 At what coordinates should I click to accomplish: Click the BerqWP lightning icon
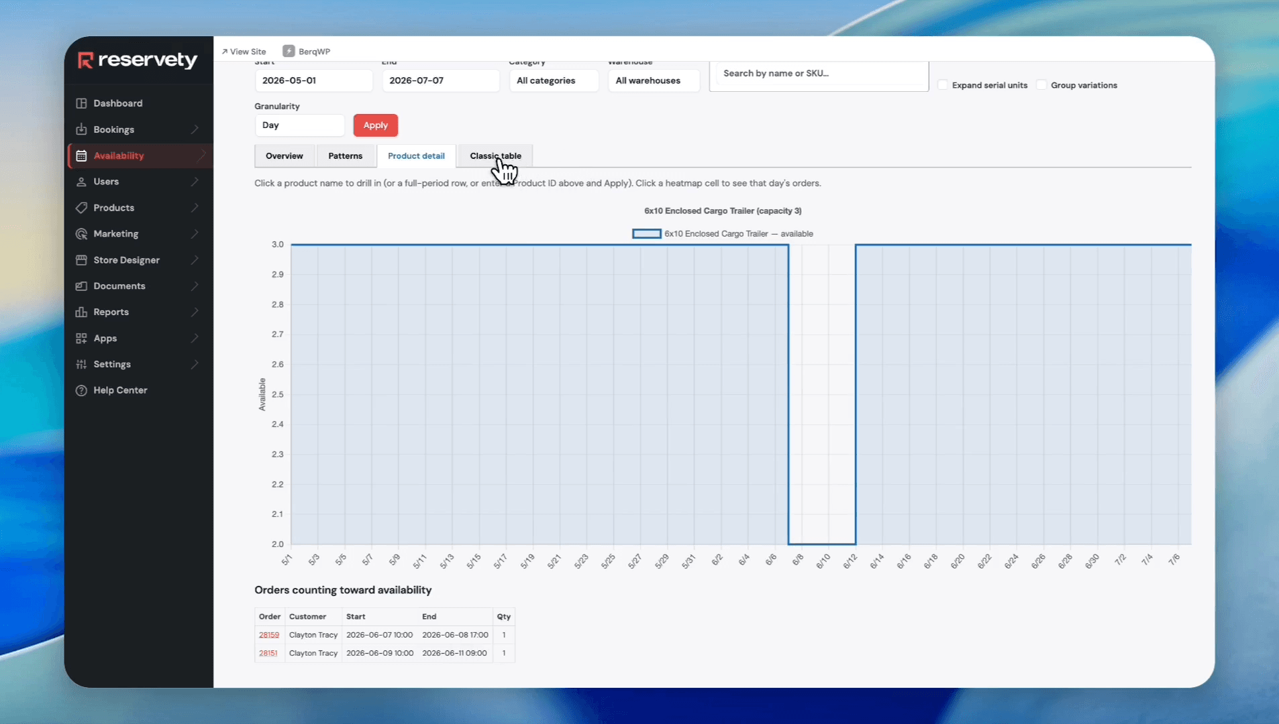coord(289,51)
